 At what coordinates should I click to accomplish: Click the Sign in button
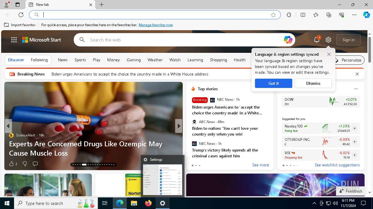click(349, 40)
